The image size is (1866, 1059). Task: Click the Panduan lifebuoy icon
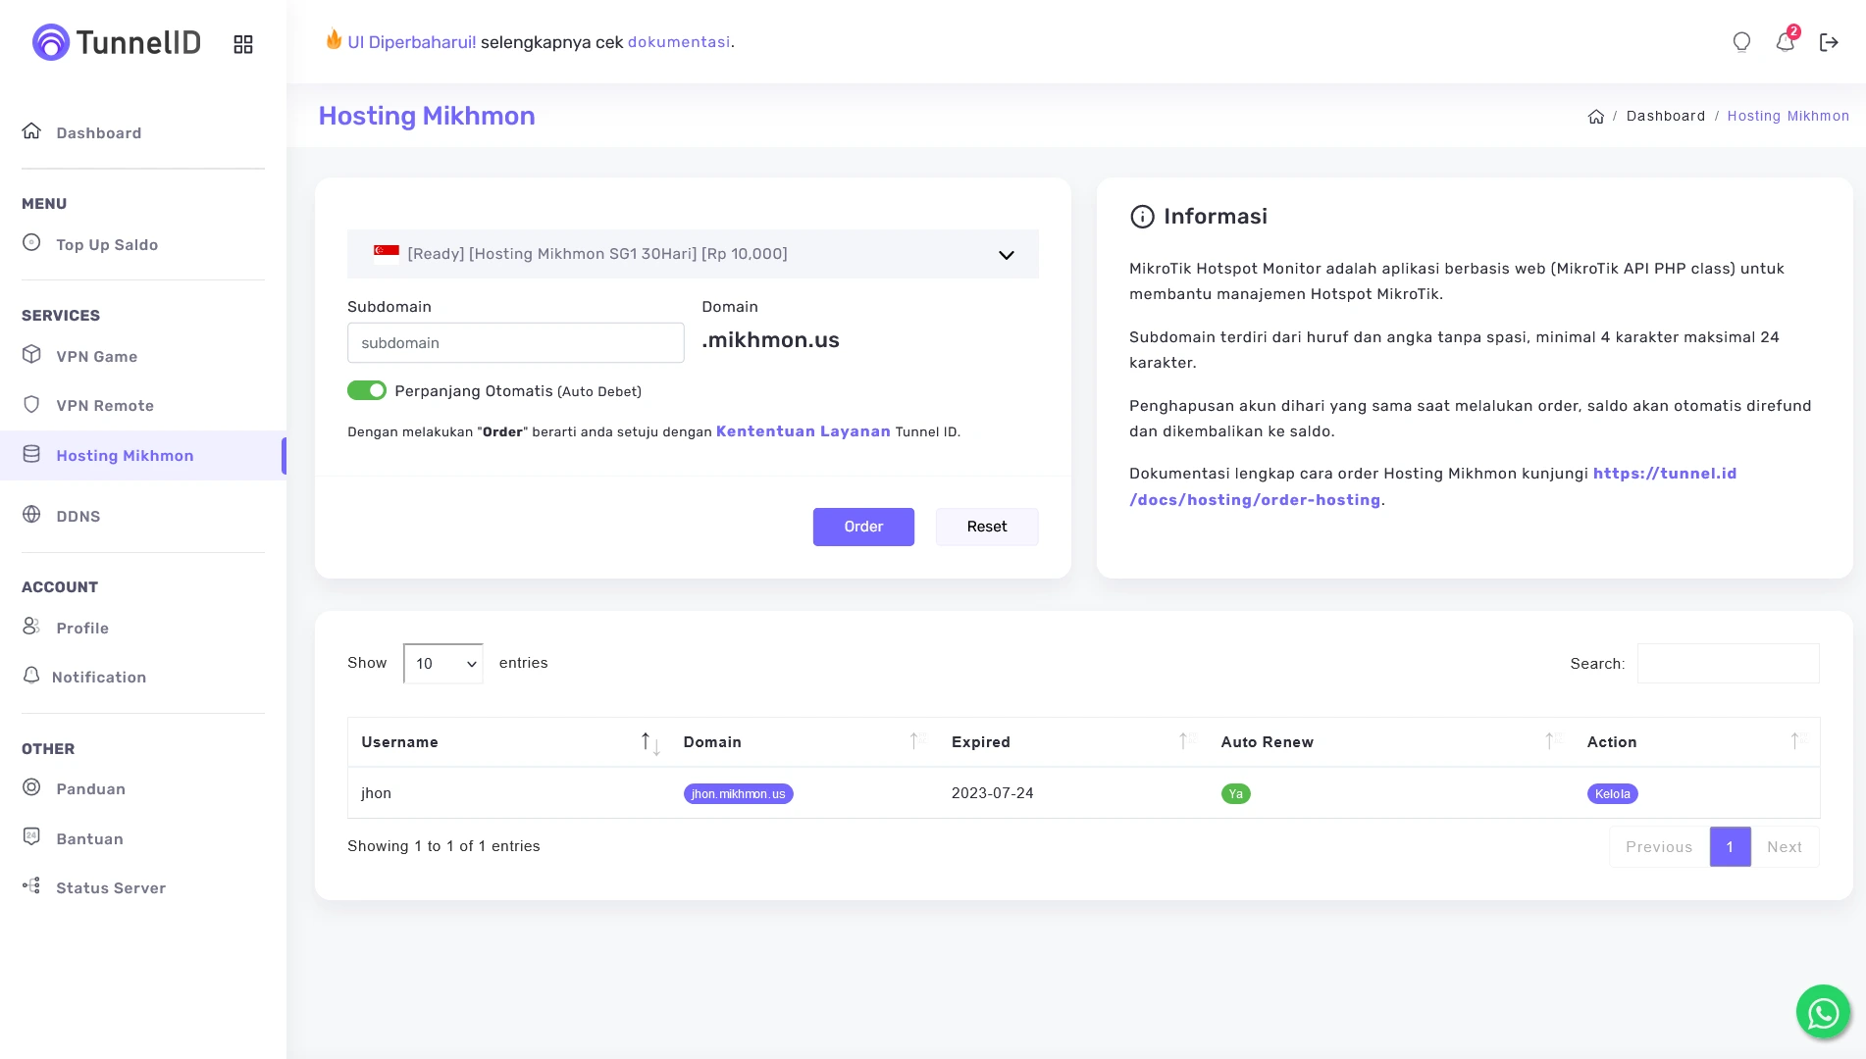click(31, 787)
